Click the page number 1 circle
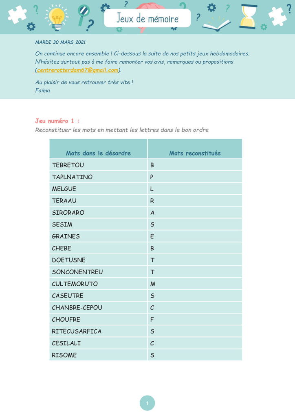The height and width of the screenshot is (418, 295). pyautogui.click(x=147, y=403)
